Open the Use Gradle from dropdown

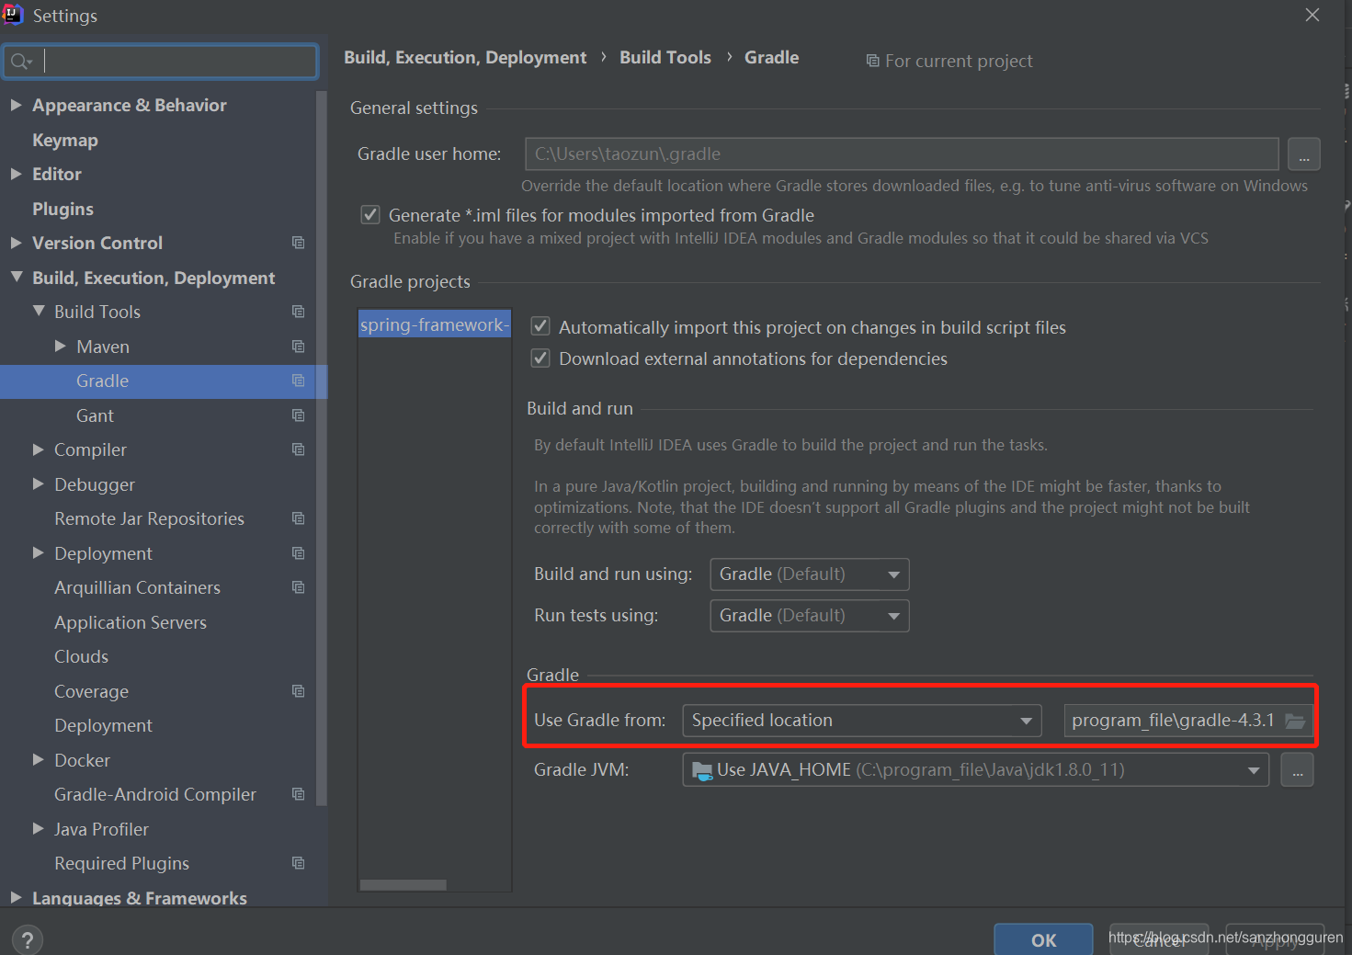tap(862, 721)
